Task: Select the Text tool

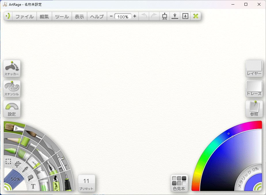Action: point(33,186)
